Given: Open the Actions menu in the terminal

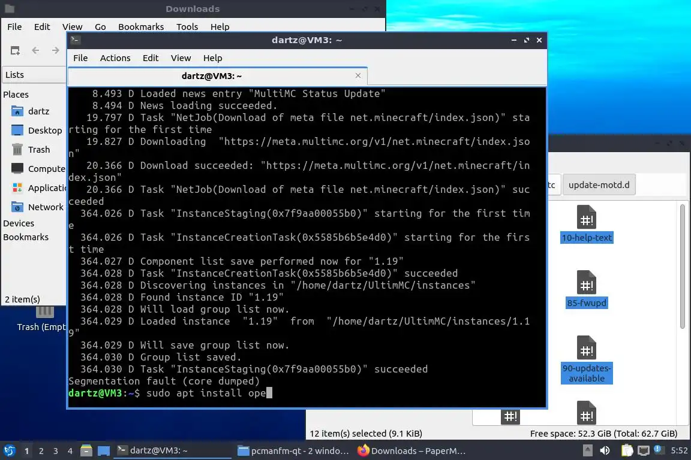Looking at the screenshot, I should (x=115, y=58).
